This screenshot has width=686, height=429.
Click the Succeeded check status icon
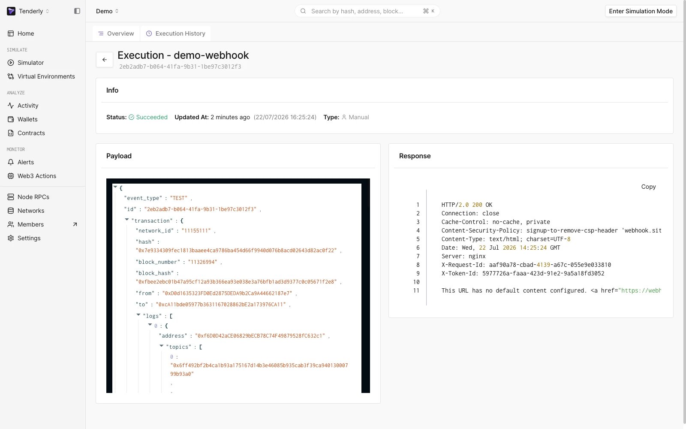(132, 117)
